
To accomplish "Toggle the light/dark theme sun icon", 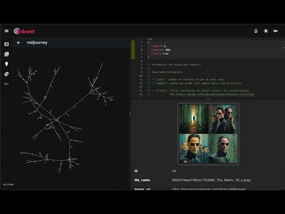I will [265, 31].
